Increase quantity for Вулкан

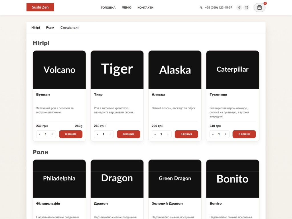pyautogui.click(x=52, y=134)
